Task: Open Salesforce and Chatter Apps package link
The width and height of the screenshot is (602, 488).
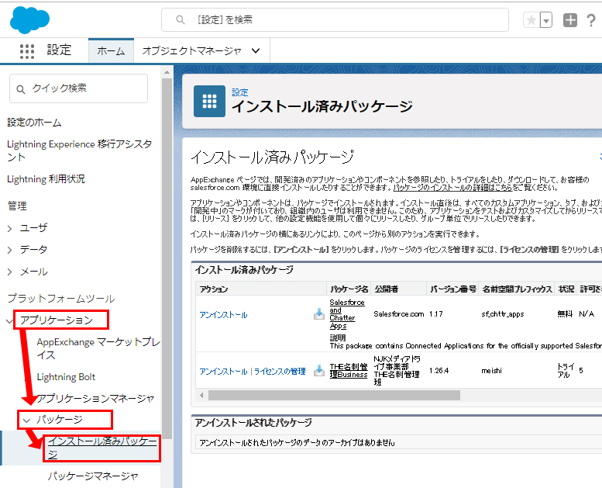Action: tap(347, 314)
